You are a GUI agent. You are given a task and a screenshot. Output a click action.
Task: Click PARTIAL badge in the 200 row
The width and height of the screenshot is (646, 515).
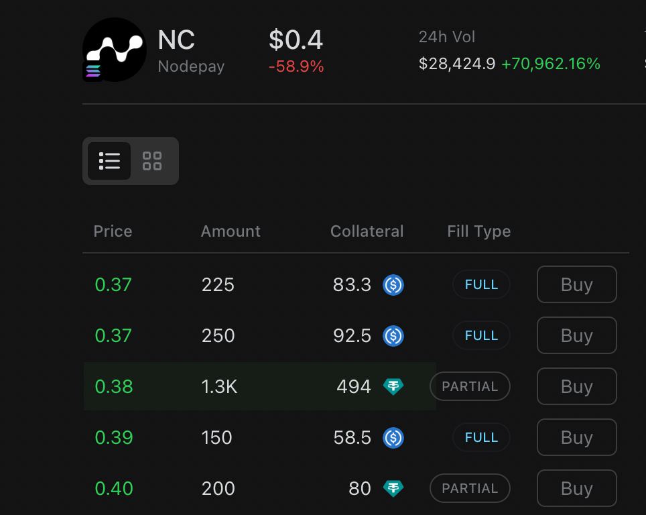click(470, 488)
